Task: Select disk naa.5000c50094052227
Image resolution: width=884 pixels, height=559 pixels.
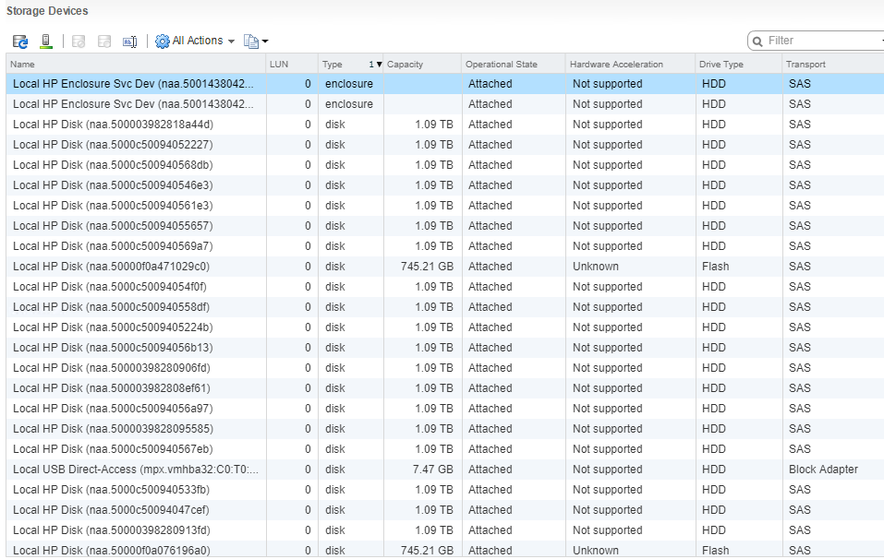Action: [445, 145]
